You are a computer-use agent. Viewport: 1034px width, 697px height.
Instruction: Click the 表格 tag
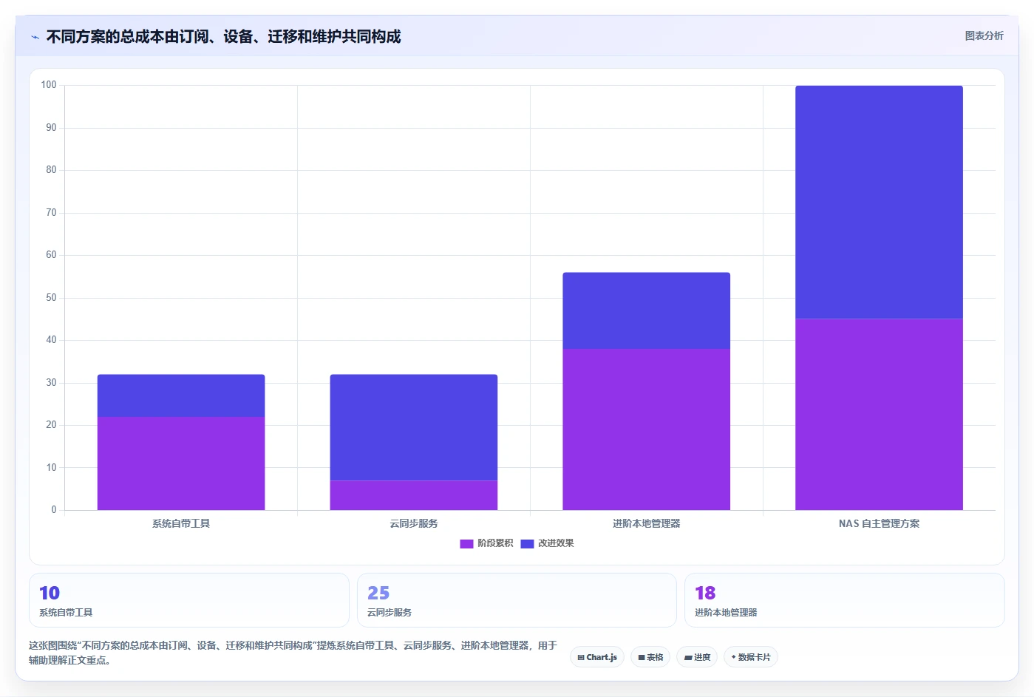pos(650,657)
